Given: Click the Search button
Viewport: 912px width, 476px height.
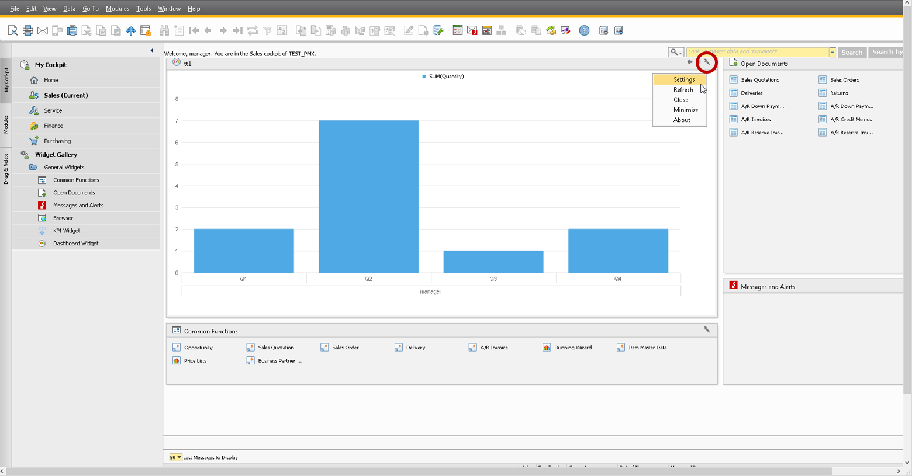Looking at the screenshot, I should tap(851, 53).
